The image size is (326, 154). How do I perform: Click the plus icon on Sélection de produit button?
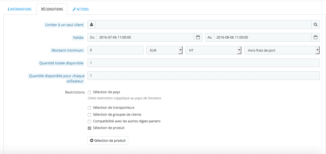(92, 141)
